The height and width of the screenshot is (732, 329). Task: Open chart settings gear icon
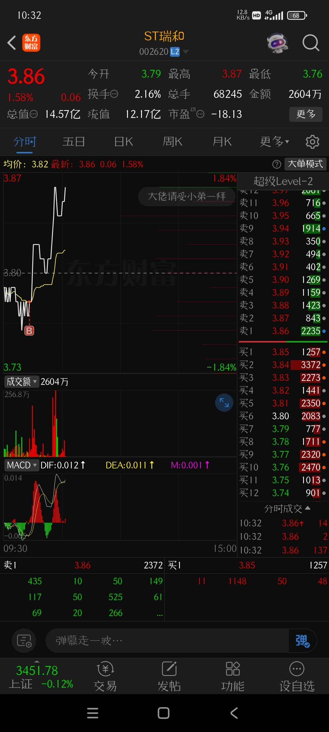tap(312, 142)
